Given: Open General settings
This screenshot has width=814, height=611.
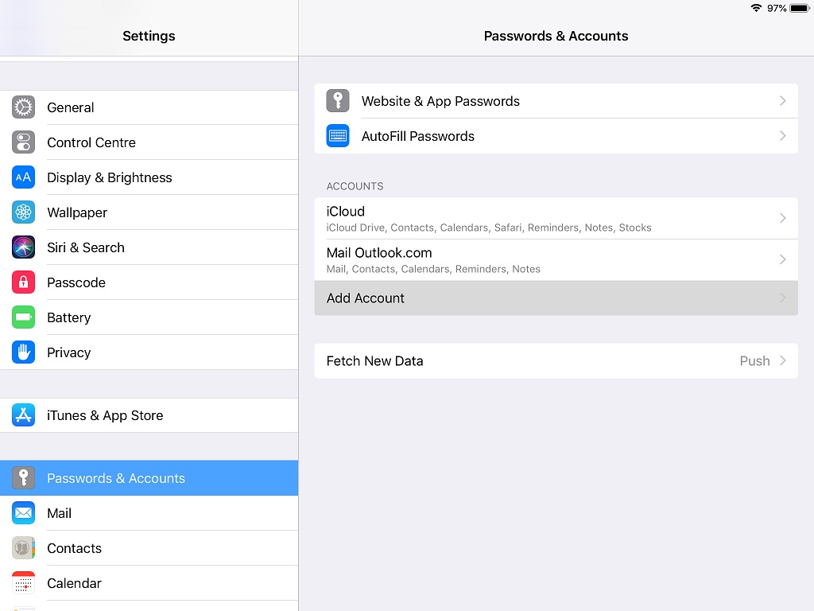Looking at the screenshot, I should (x=149, y=107).
